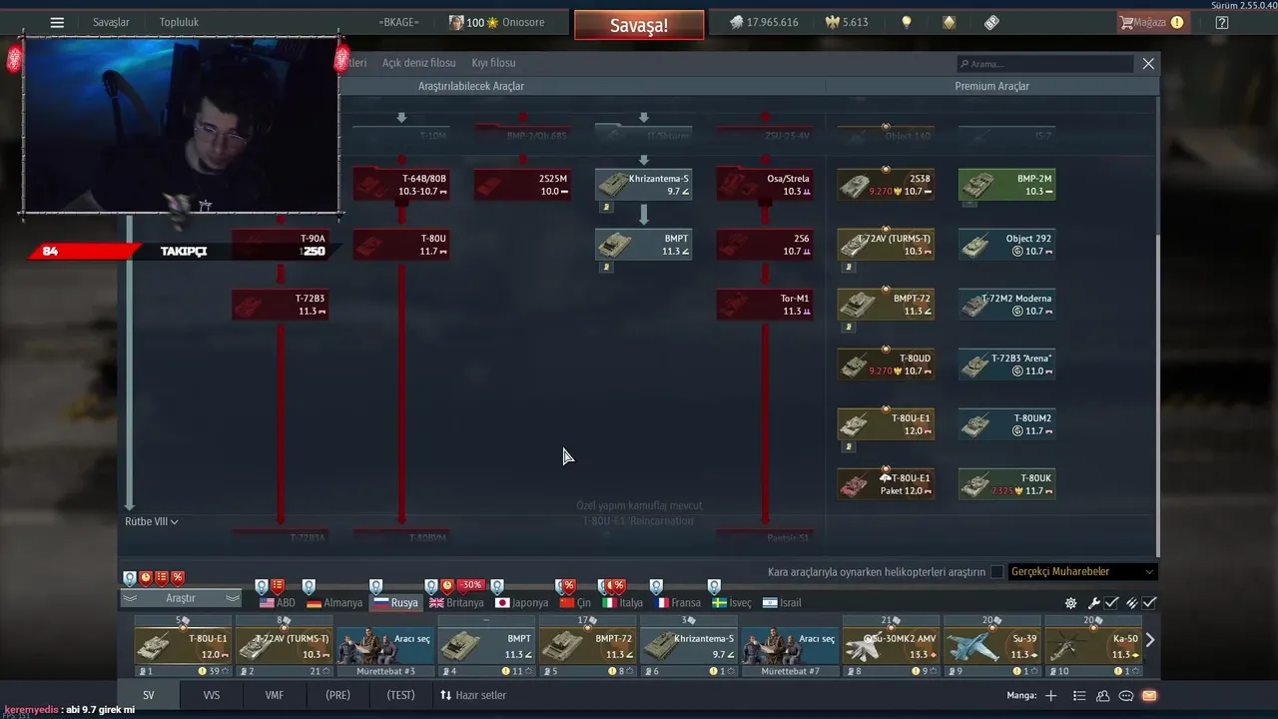Open the orange mail envelope icon
This screenshot has height=719, width=1278.
(1149, 695)
